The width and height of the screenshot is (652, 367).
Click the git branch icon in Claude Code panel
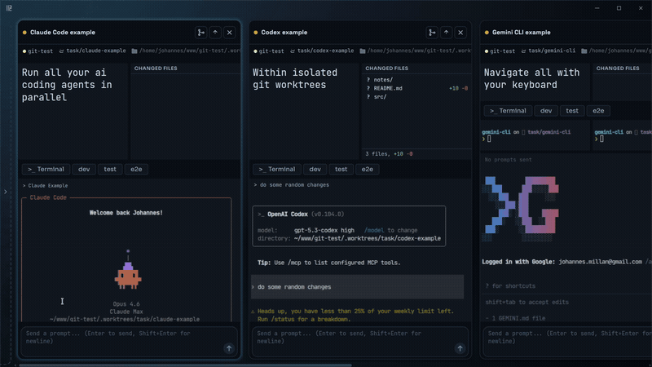click(x=200, y=33)
